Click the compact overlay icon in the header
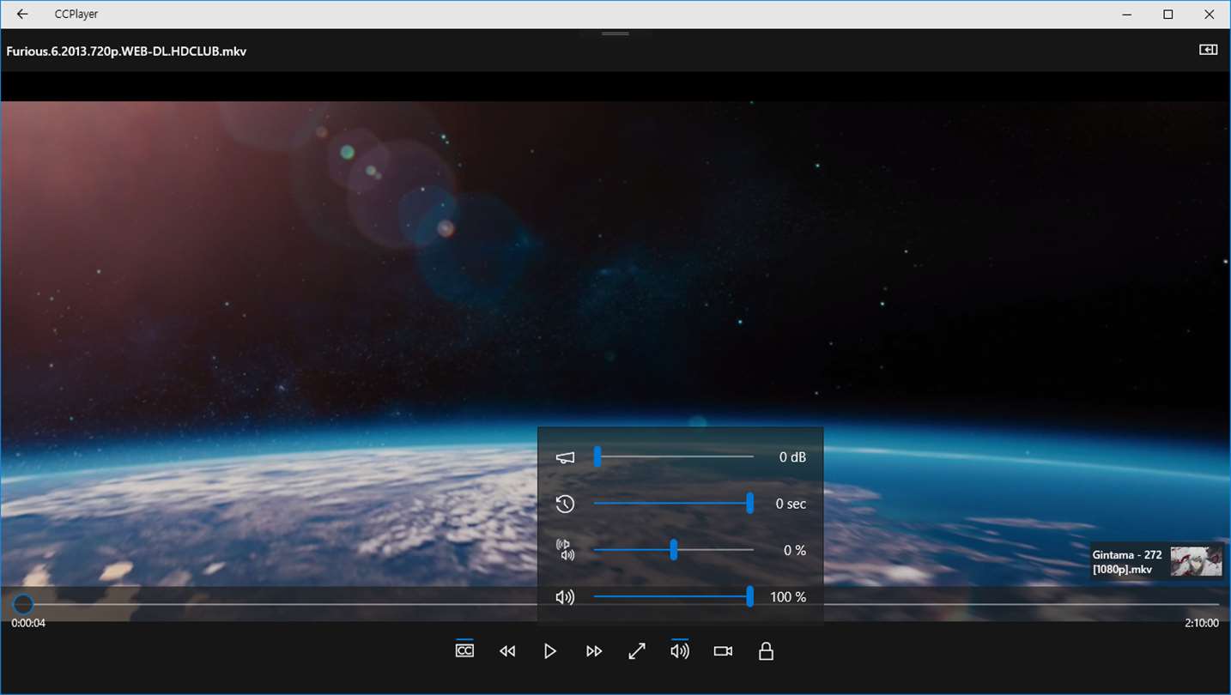Viewport: 1231px width, 695px height. click(1209, 50)
